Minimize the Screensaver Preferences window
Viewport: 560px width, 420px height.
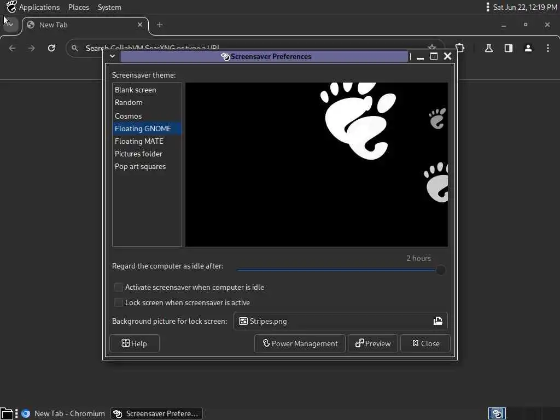click(x=421, y=56)
